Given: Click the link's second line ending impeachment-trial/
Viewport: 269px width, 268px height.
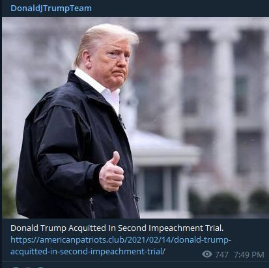Looking at the screenshot, I should [x=88, y=252].
